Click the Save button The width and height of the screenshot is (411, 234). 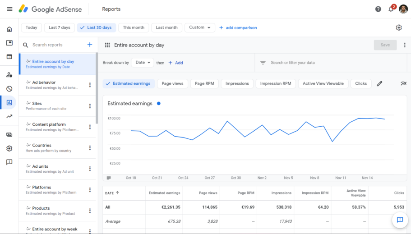(x=385, y=45)
